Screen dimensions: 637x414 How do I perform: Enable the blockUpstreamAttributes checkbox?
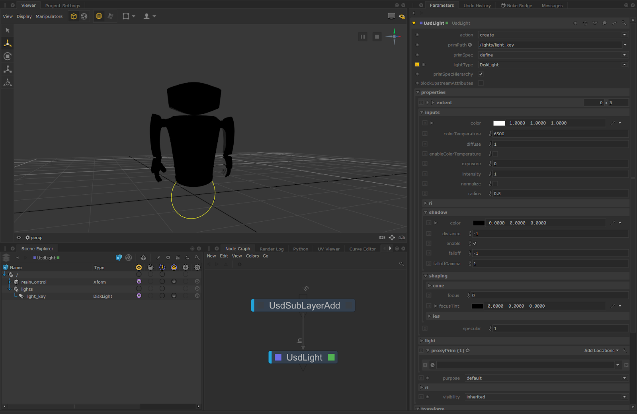tap(481, 83)
